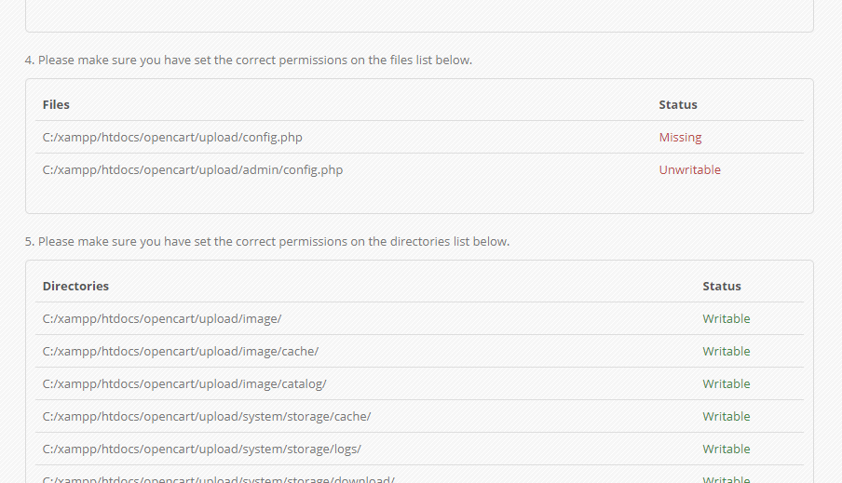
Task: Click step 4 files permissions instruction text
Action: (x=249, y=60)
